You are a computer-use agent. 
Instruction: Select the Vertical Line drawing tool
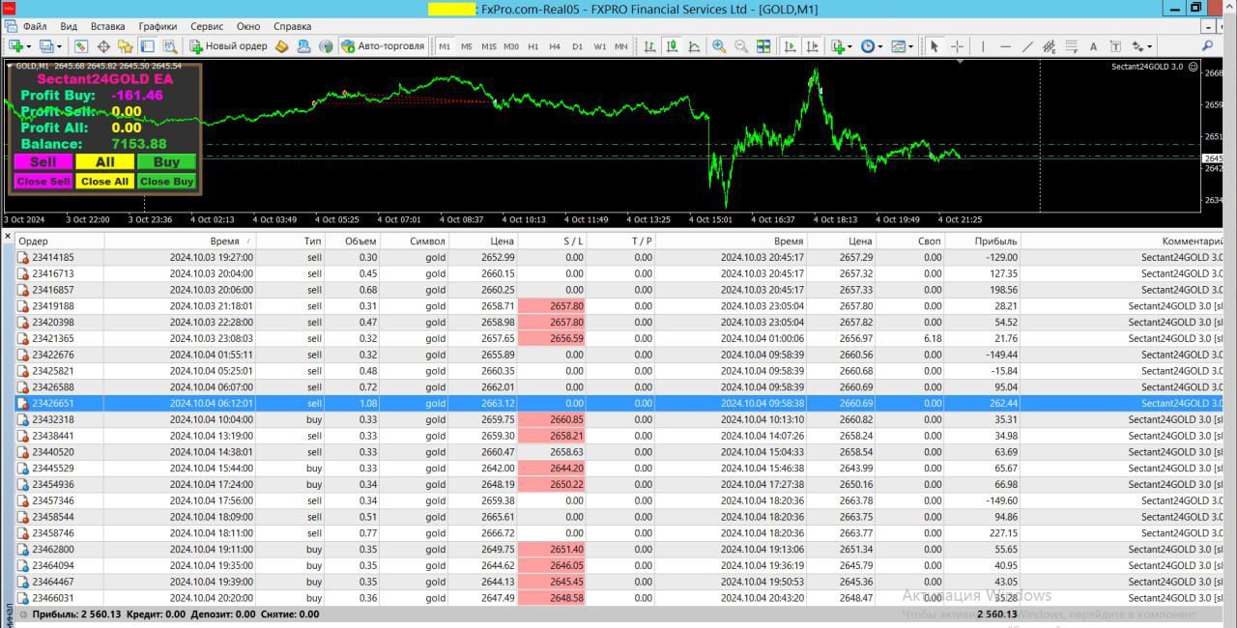[x=983, y=46]
